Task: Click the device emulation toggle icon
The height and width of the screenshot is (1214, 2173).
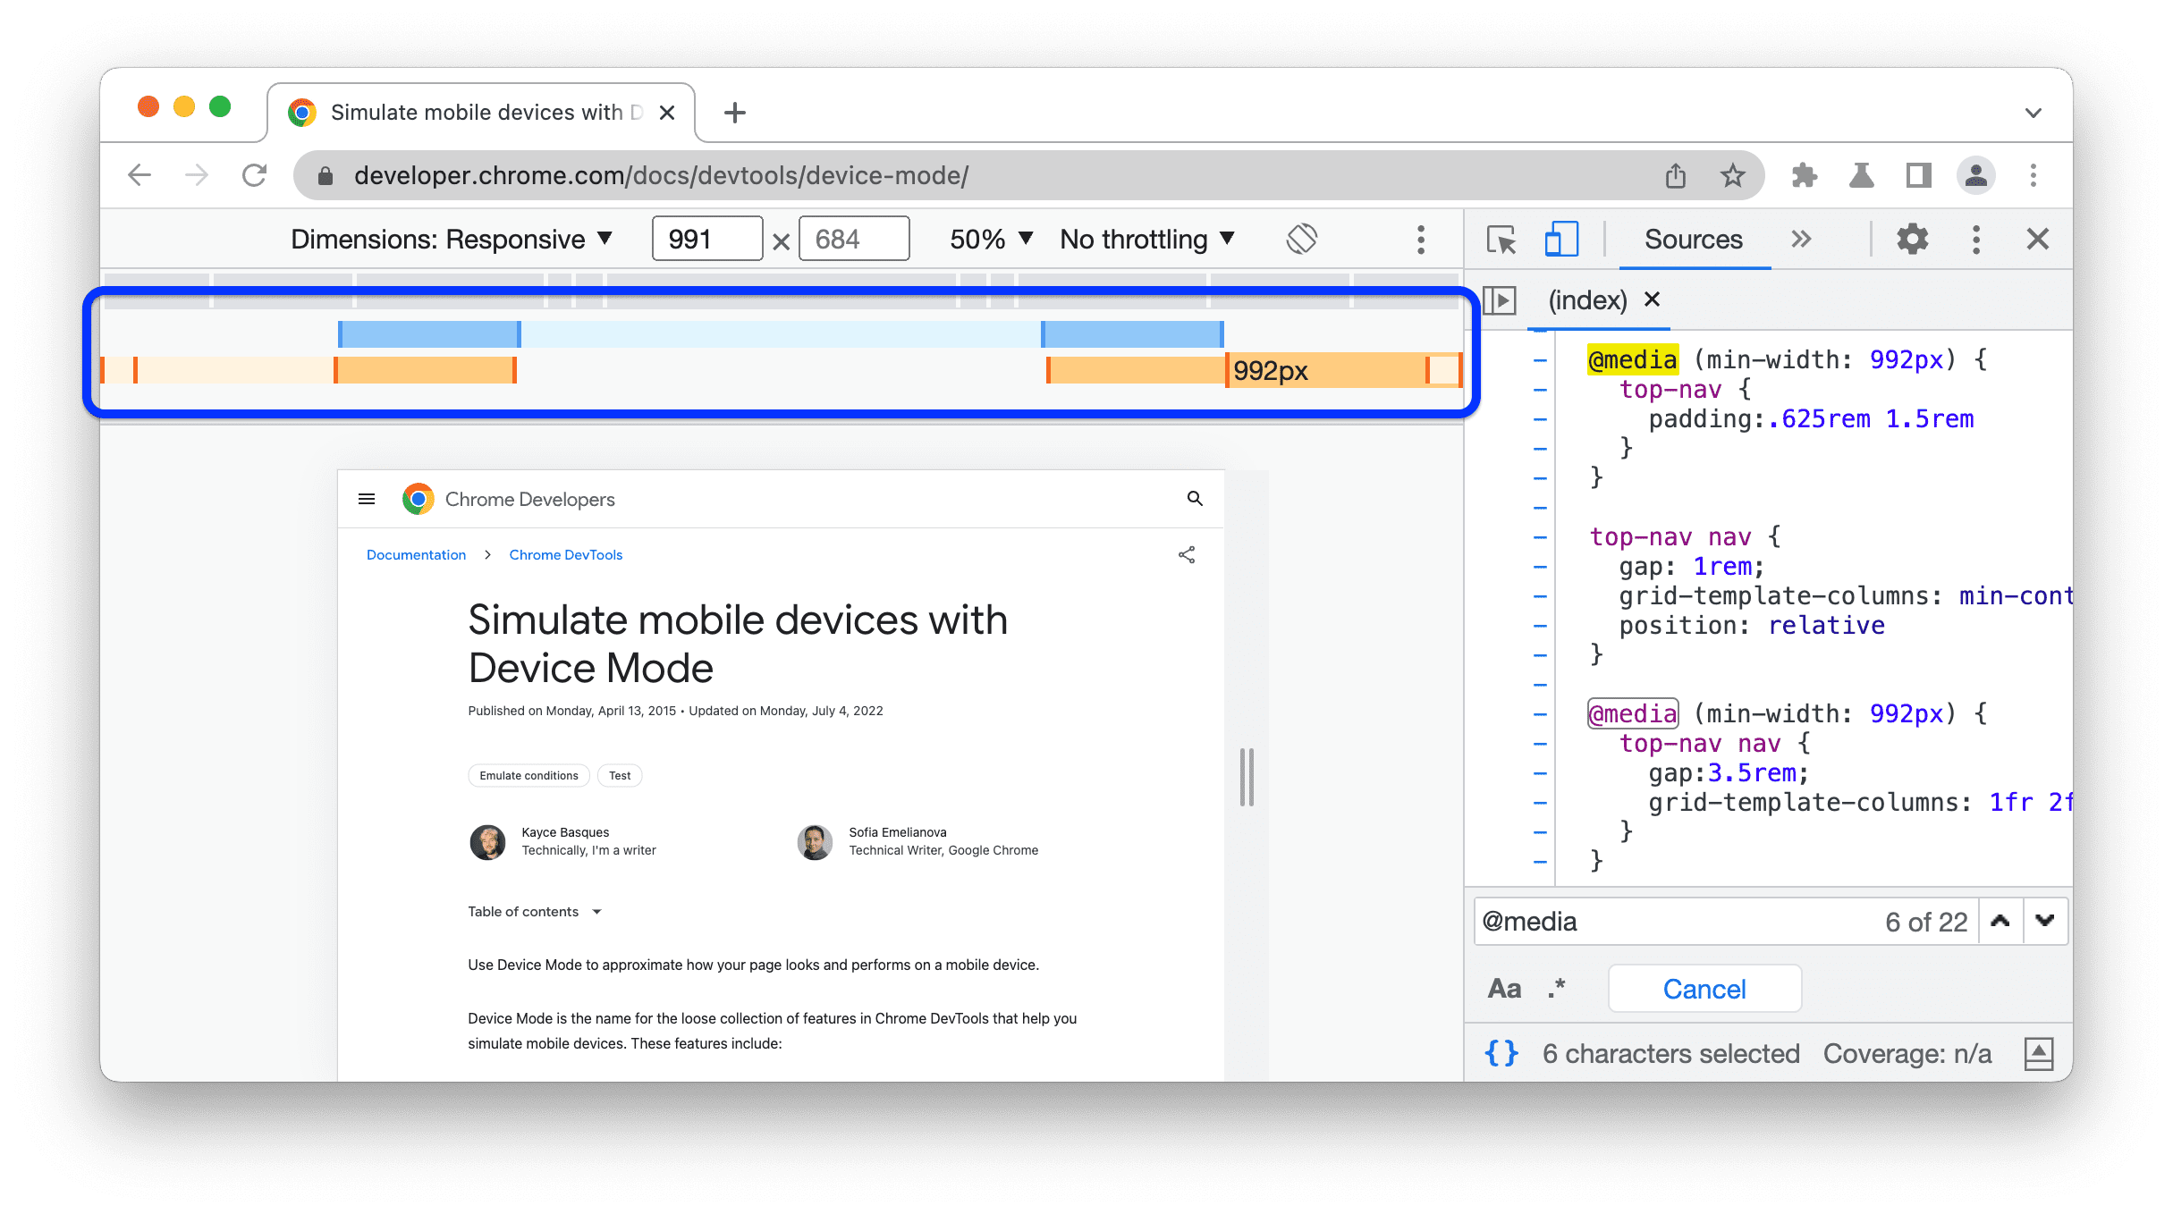Action: 1560,240
